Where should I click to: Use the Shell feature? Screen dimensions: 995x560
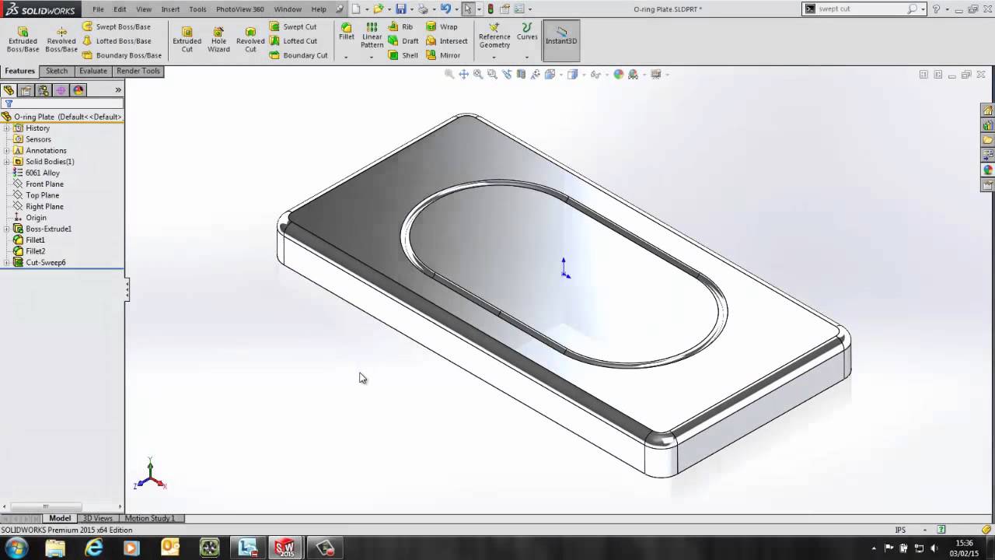pyautogui.click(x=403, y=55)
